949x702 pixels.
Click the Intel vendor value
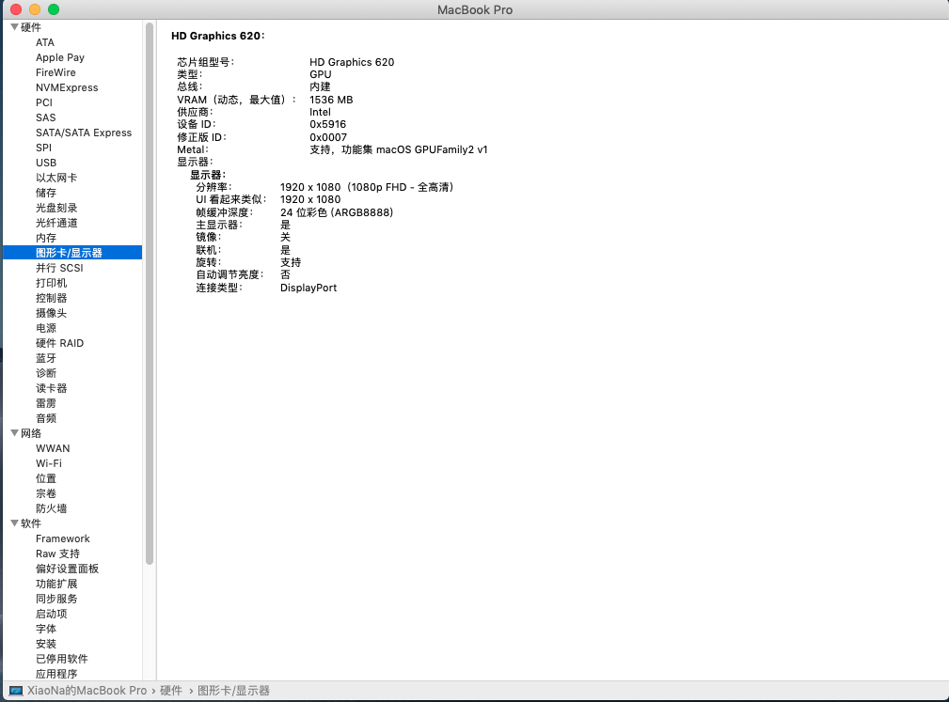(x=320, y=113)
